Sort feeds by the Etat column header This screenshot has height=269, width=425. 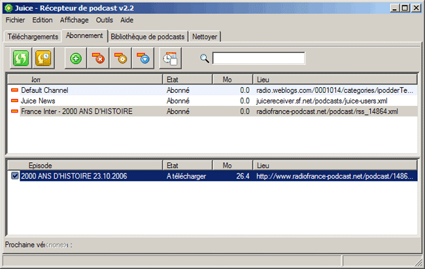click(x=188, y=80)
